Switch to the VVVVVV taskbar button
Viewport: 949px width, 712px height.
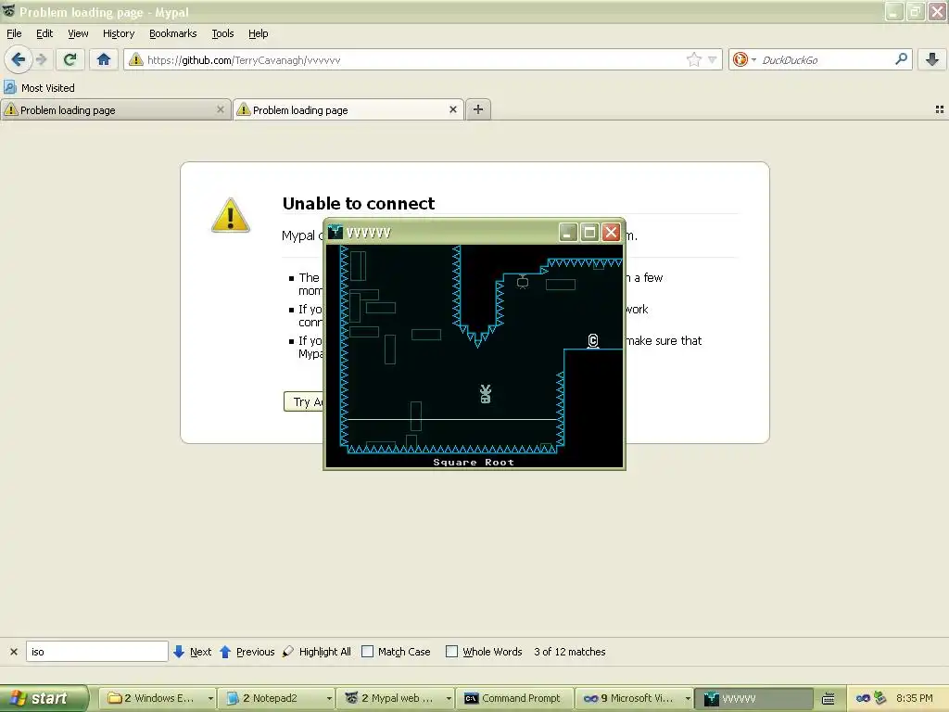[x=753, y=698]
